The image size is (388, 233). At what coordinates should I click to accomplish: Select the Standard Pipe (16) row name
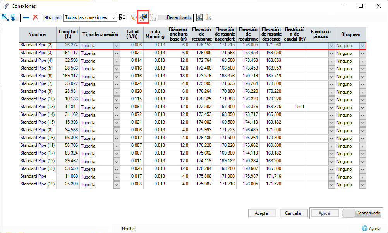click(38, 138)
